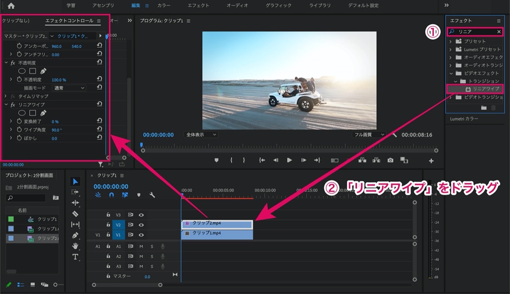510x294 pixels.
Task: Create a rectangle mask under 不透明度
Action: pos(33,71)
